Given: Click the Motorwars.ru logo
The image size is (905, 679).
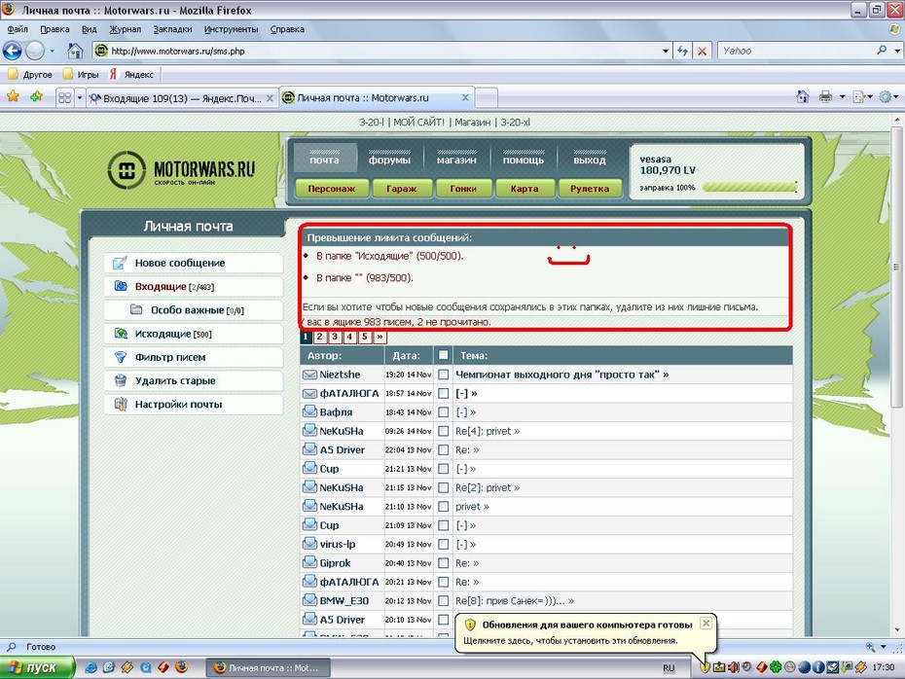Looking at the screenshot, I should 182,169.
